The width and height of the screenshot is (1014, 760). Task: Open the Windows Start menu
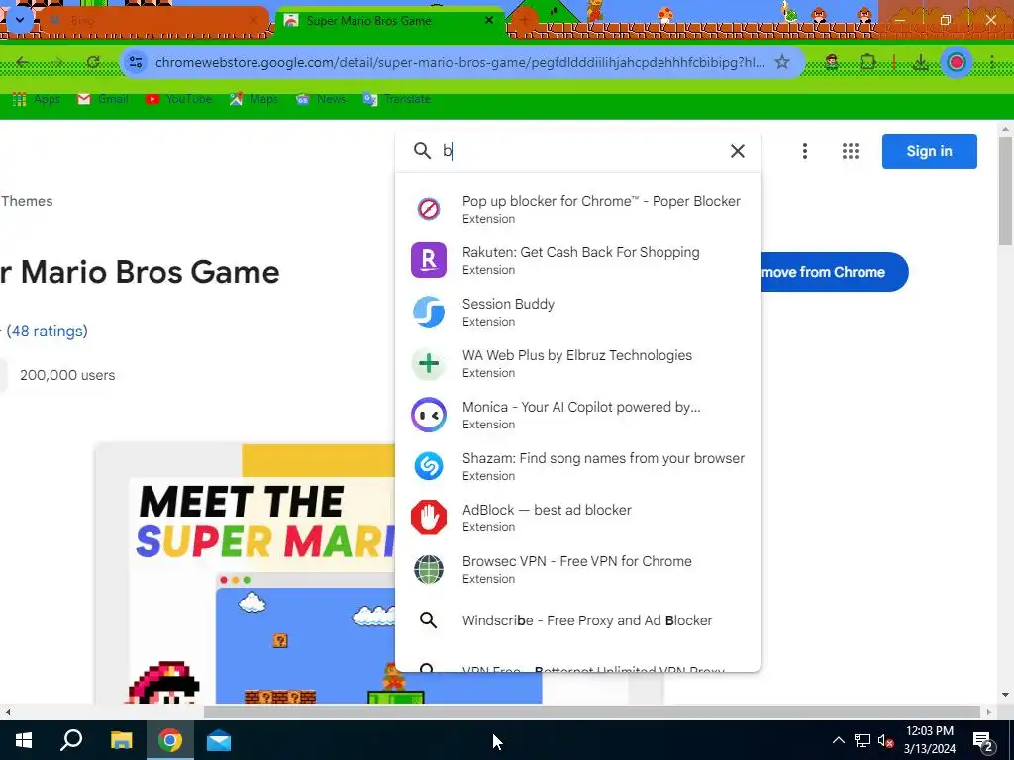pyautogui.click(x=24, y=740)
